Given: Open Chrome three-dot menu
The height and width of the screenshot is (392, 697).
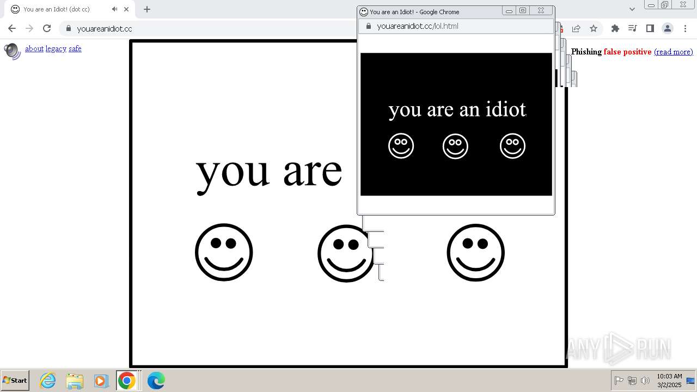Looking at the screenshot, I should click(x=685, y=28).
